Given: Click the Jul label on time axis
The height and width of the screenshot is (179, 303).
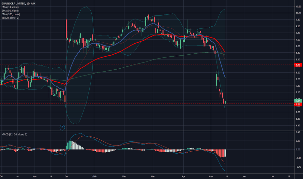Looking at the screenshot, I should [273, 176].
